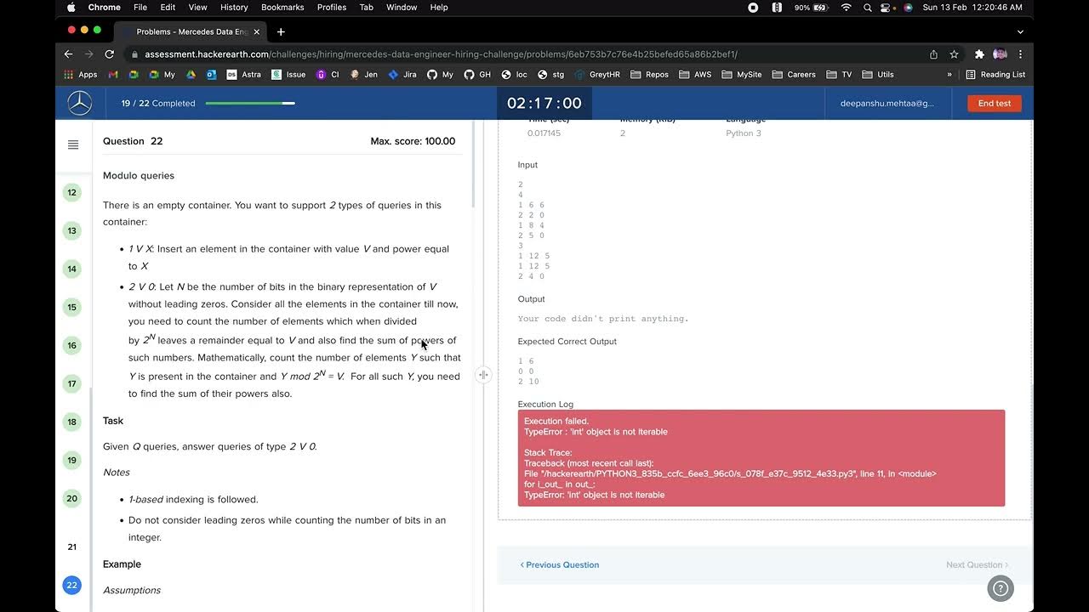Open the GH GitHub bookmark
Screen dimensions: 1089x612
point(477,75)
